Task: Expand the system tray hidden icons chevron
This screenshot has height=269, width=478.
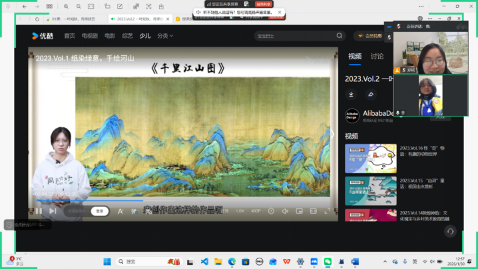Action: click(x=385, y=262)
